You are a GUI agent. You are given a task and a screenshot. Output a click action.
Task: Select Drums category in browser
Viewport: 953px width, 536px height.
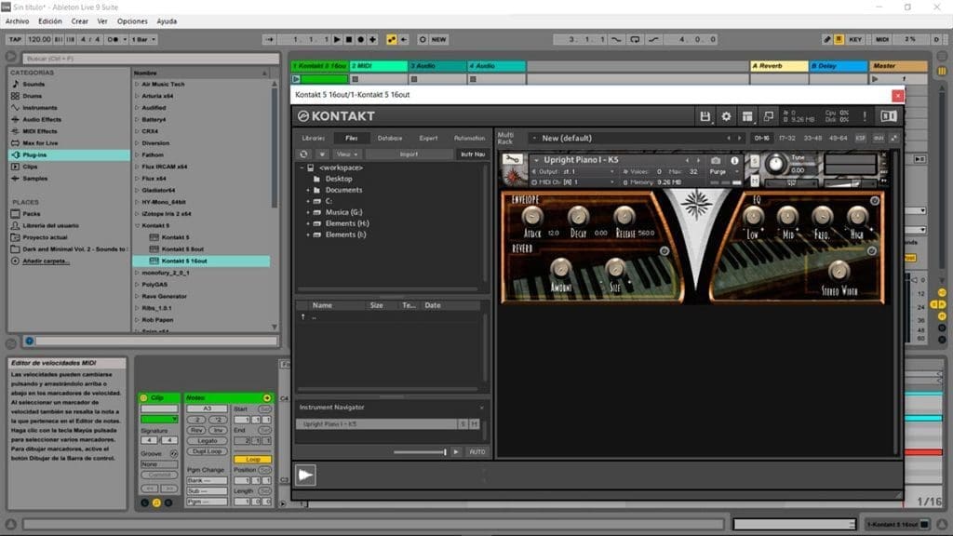[33, 96]
